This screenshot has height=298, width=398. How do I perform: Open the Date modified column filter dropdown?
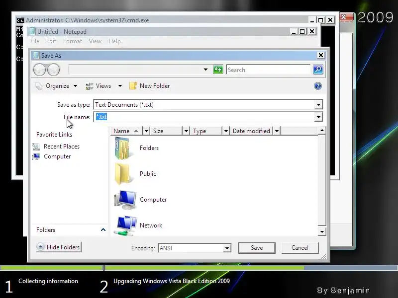tap(277, 131)
